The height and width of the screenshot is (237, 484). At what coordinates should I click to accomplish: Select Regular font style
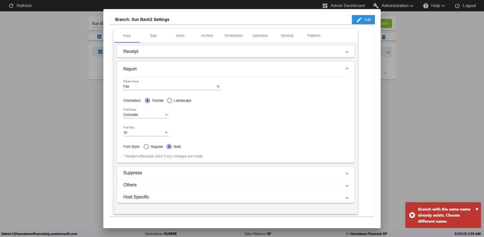(146, 147)
